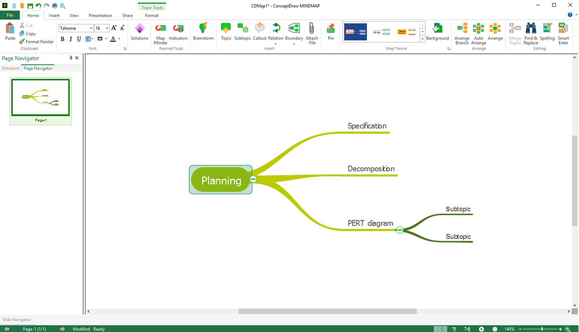The height and width of the screenshot is (332, 579).
Task: Toggle bold text formatting
Action: (x=63, y=39)
